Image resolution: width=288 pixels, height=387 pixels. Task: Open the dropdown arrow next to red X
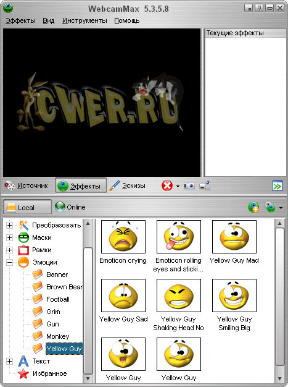tap(178, 186)
